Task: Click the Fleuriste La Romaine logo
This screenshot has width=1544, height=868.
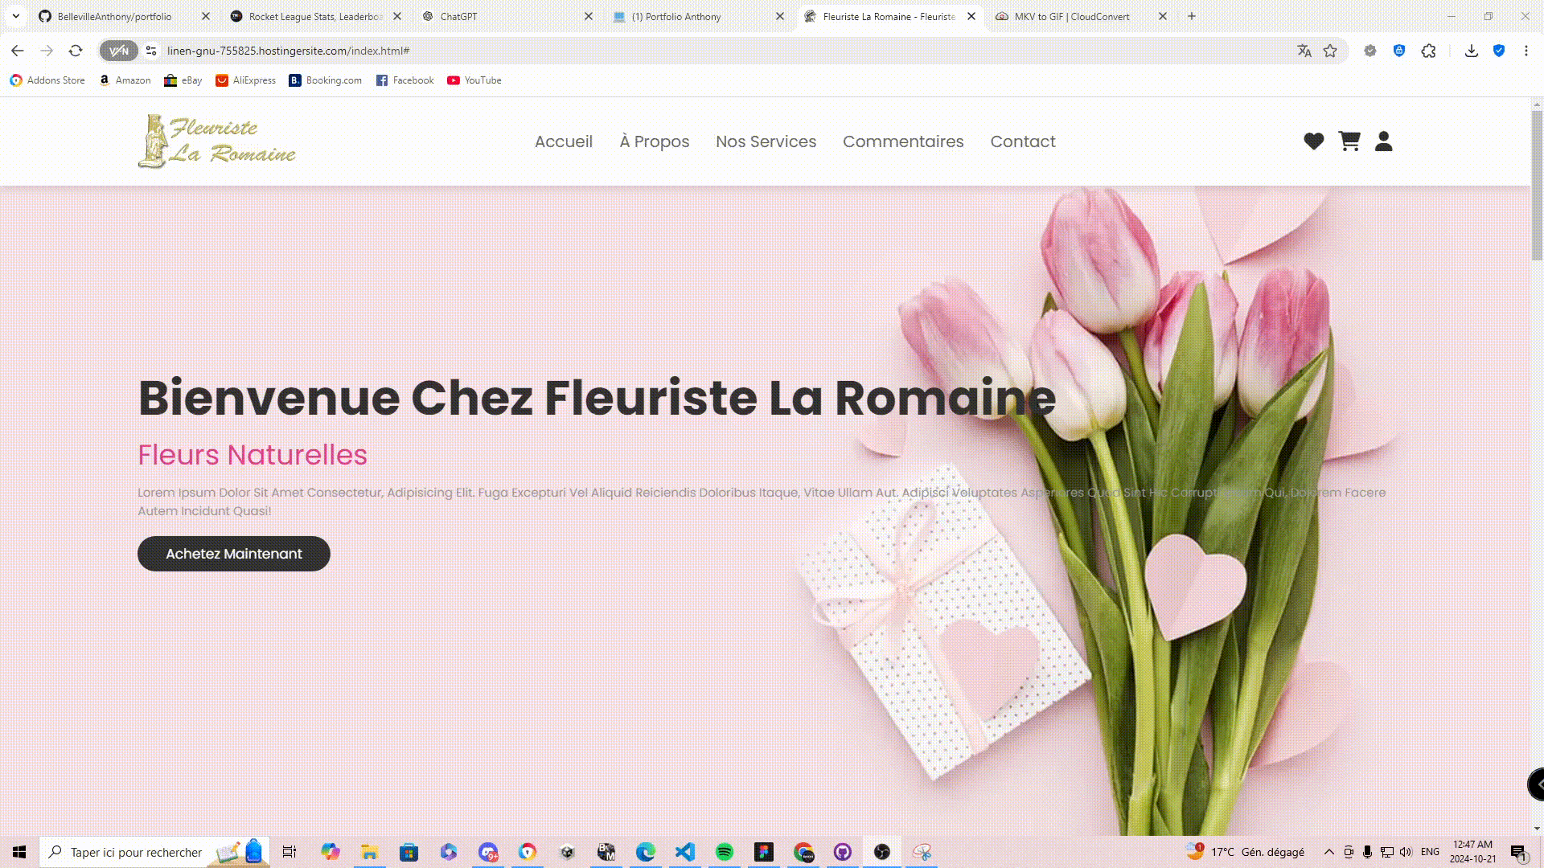Action: (x=216, y=140)
